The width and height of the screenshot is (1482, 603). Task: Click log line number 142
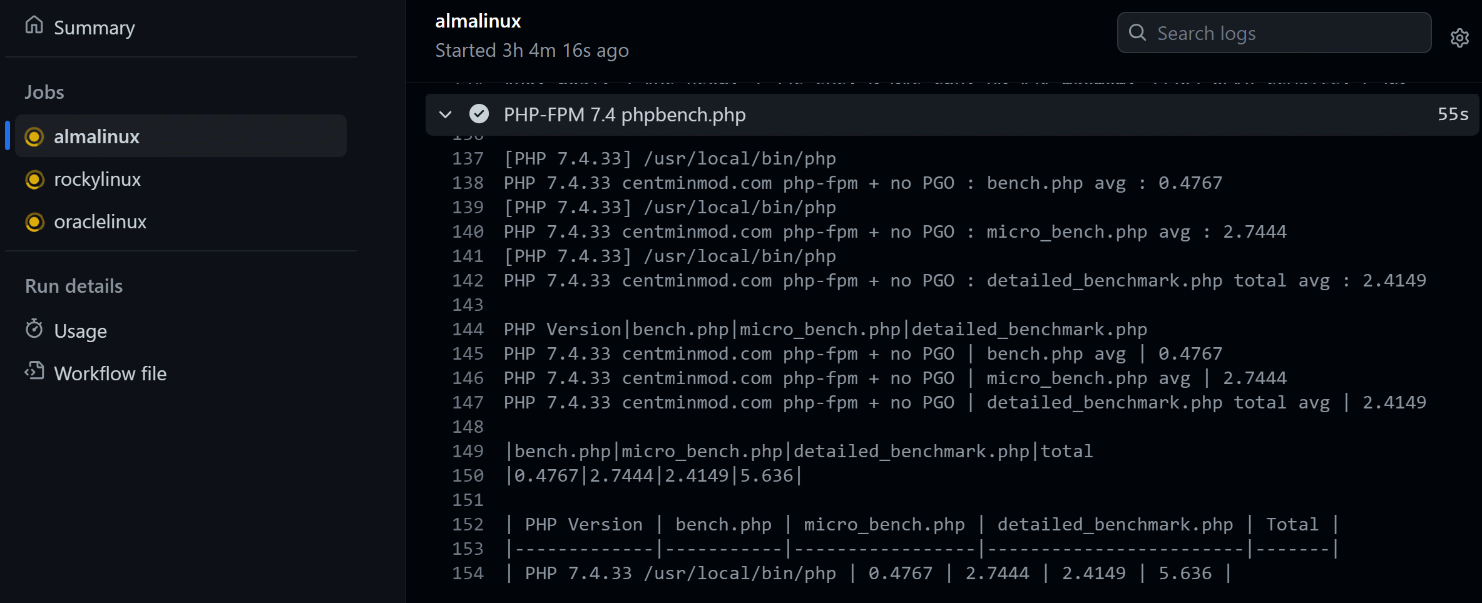468,280
